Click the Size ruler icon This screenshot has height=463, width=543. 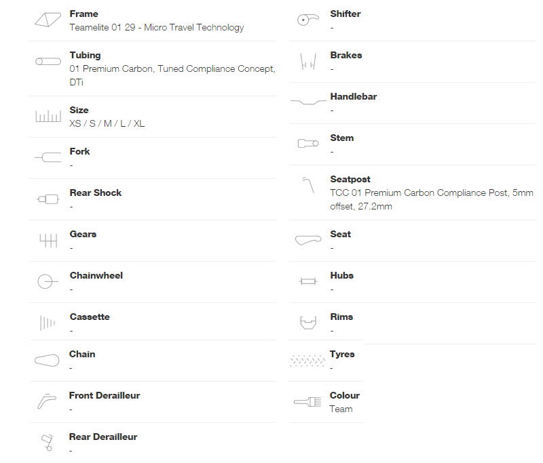(x=48, y=116)
